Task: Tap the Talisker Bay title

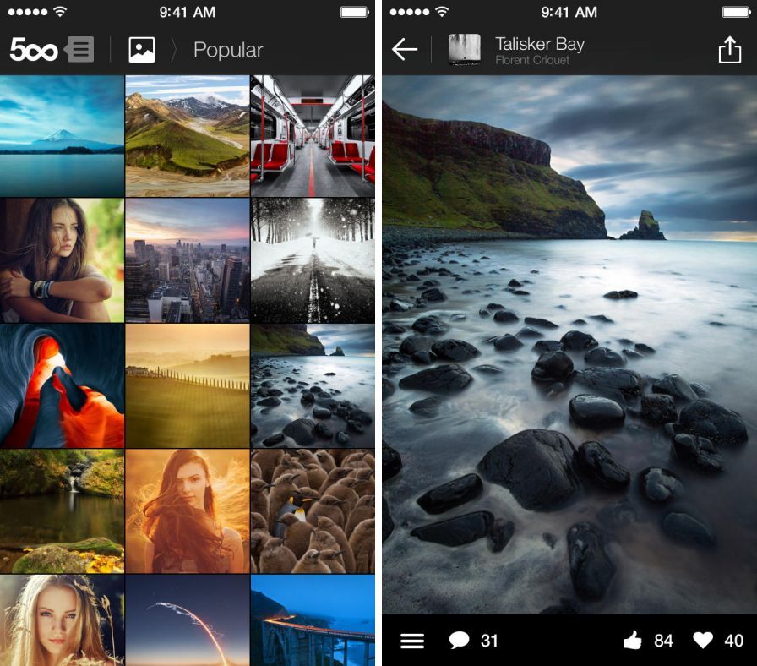Action: pyautogui.click(x=539, y=44)
